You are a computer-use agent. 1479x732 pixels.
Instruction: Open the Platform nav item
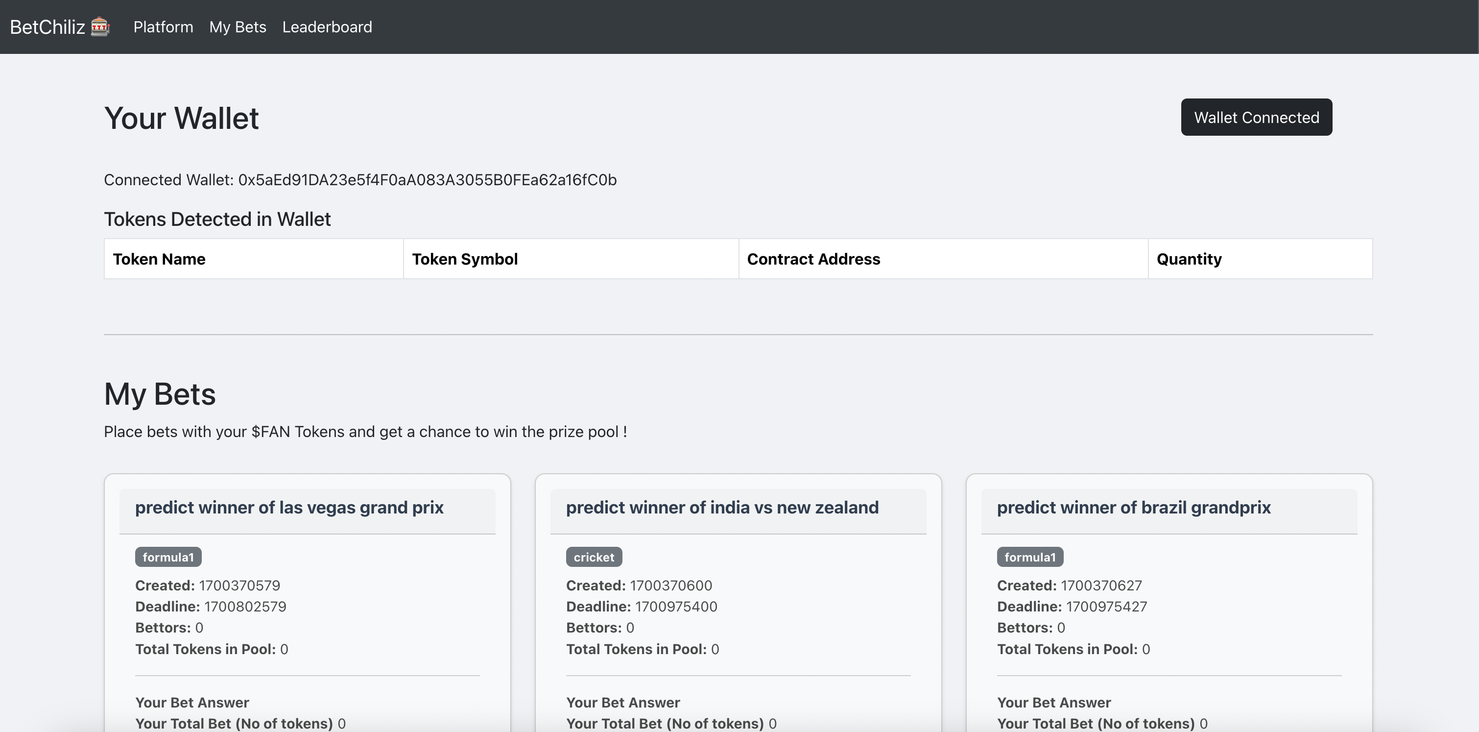163,27
